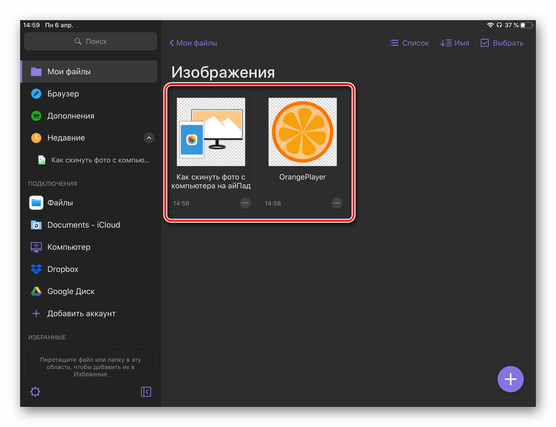Open Файлы in connections list
This screenshot has width=556, height=427.
click(x=60, y=203)
